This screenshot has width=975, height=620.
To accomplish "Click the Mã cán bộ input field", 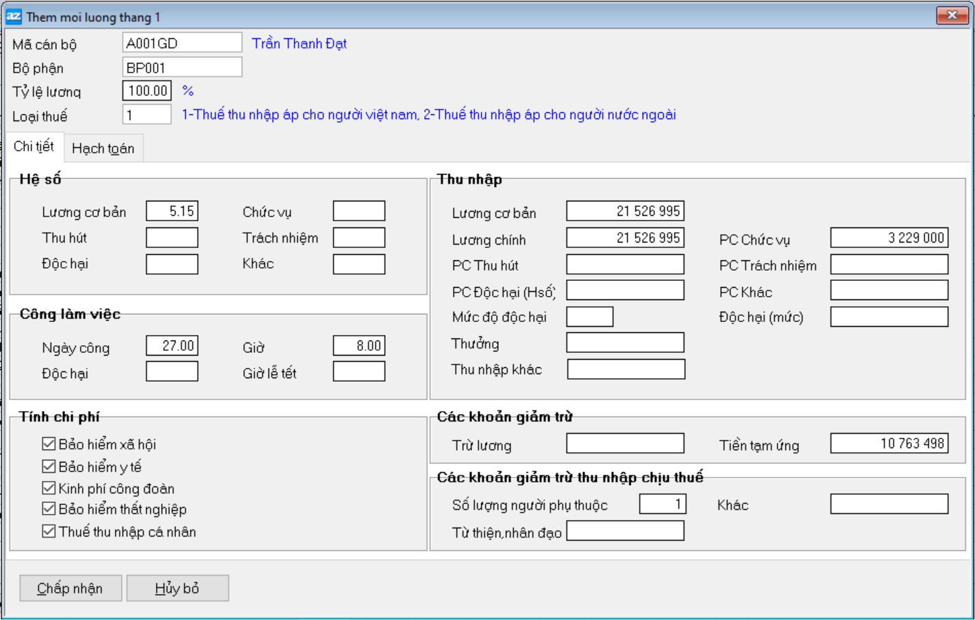I will [x=182, y=43].
